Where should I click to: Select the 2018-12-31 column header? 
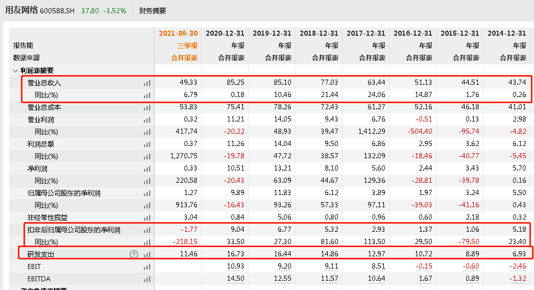point(319,33)
